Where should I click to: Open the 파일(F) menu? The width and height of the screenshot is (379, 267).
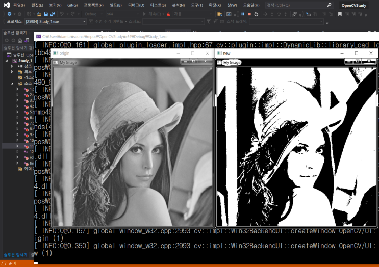click(x=19, y=5)
